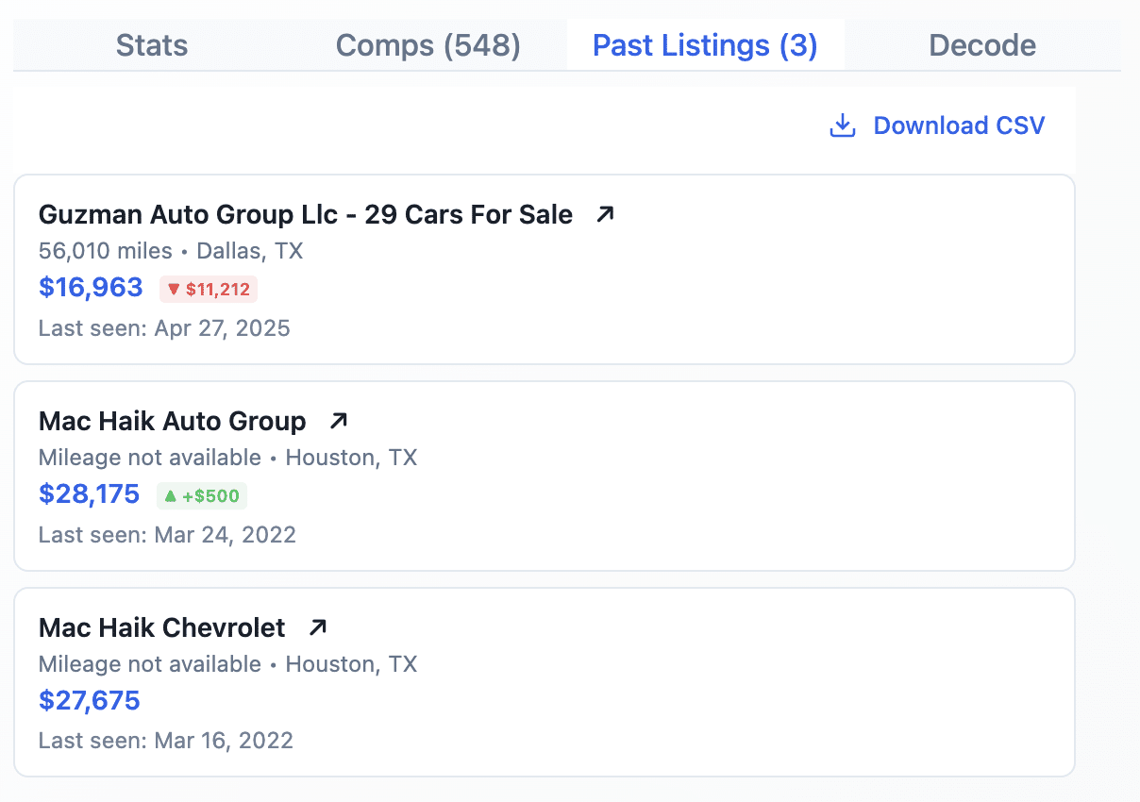The height and width of the screenshot is (802, 1140).
Task: Click the $16,963 price
Action: pyautogui.click(x=91, y=288)
